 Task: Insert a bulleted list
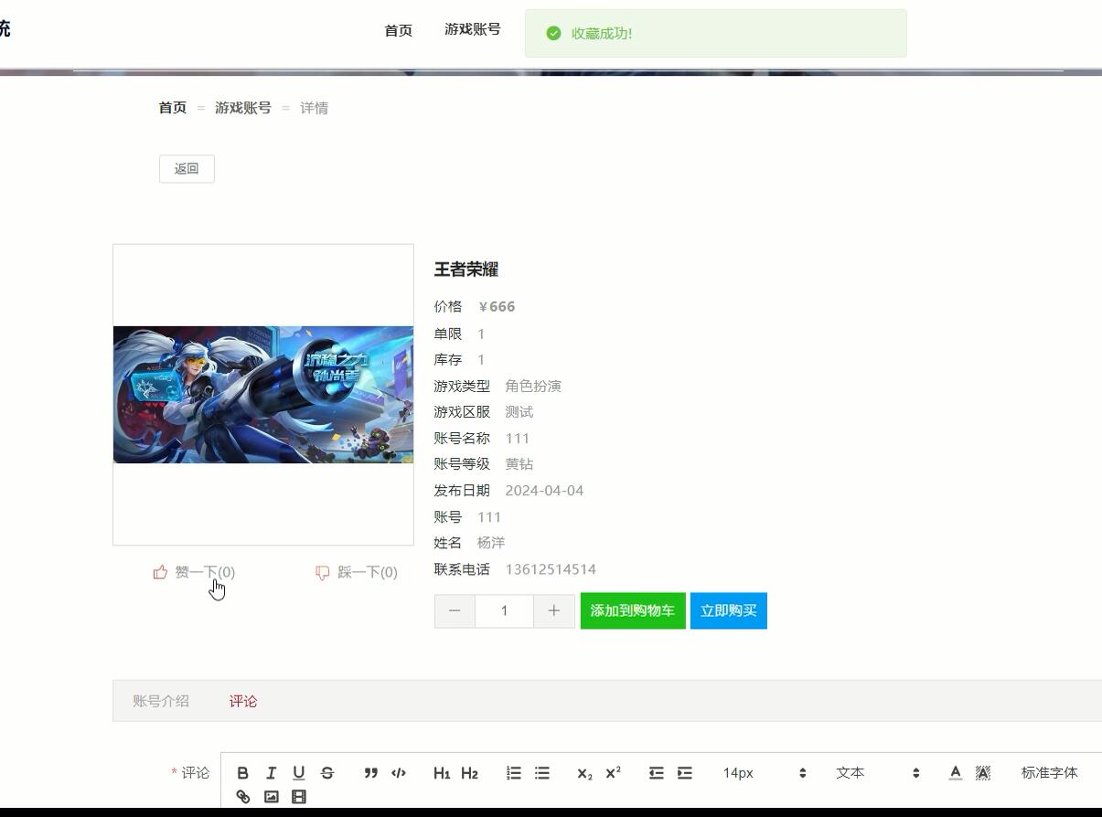542,772
